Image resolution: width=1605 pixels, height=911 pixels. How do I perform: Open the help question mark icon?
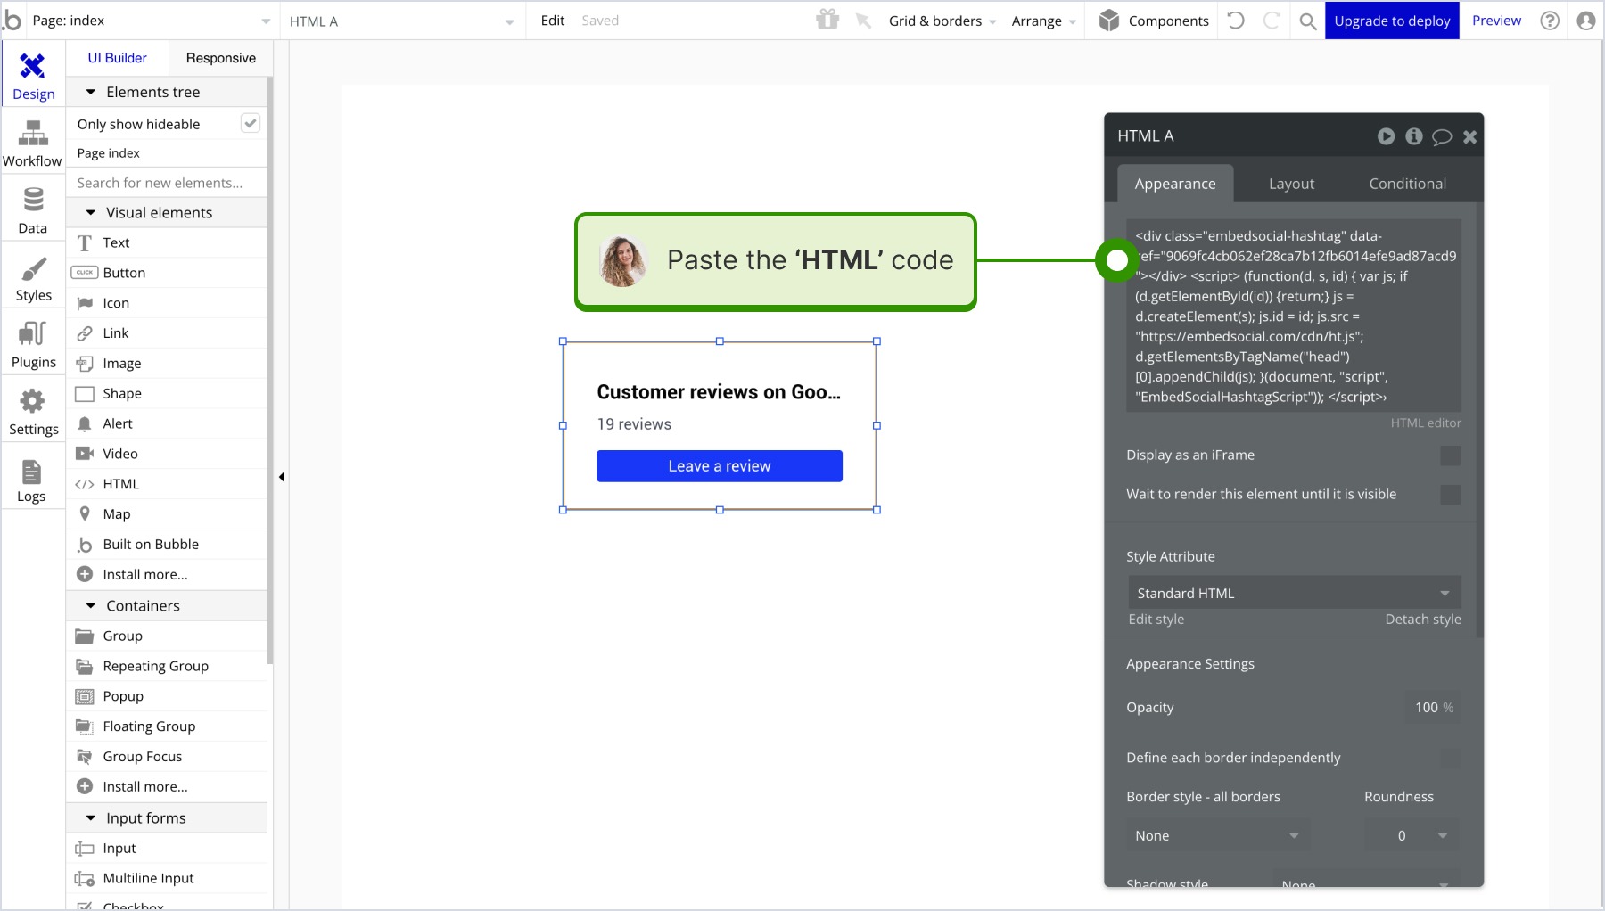coord(1550,21)
